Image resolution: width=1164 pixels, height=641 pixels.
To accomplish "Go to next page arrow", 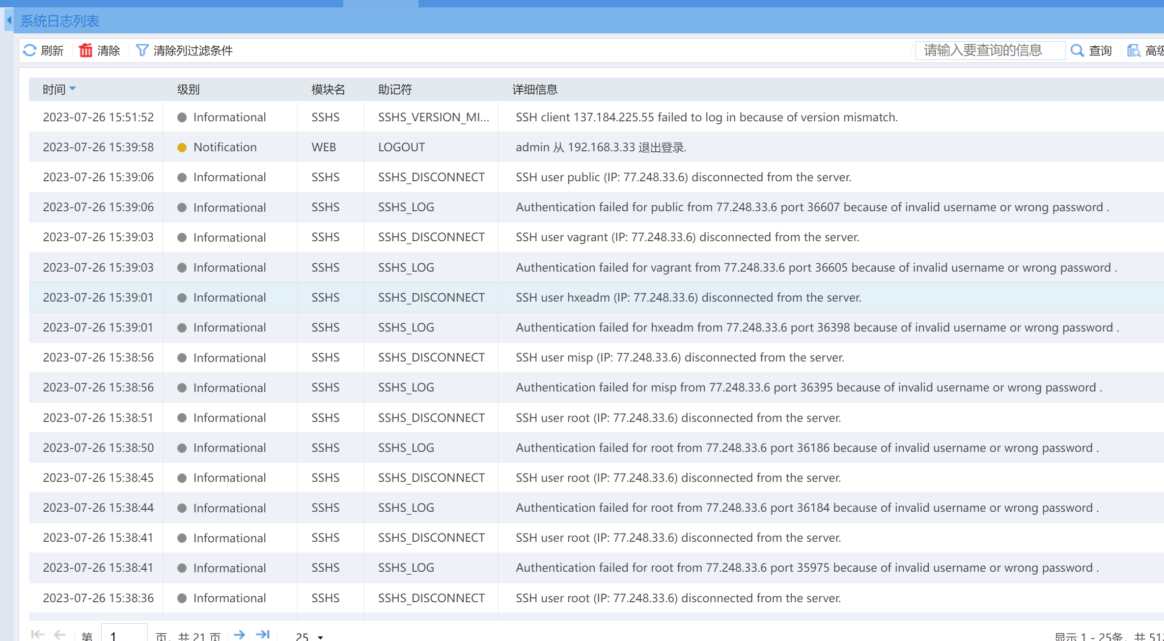I will (239, 635).
